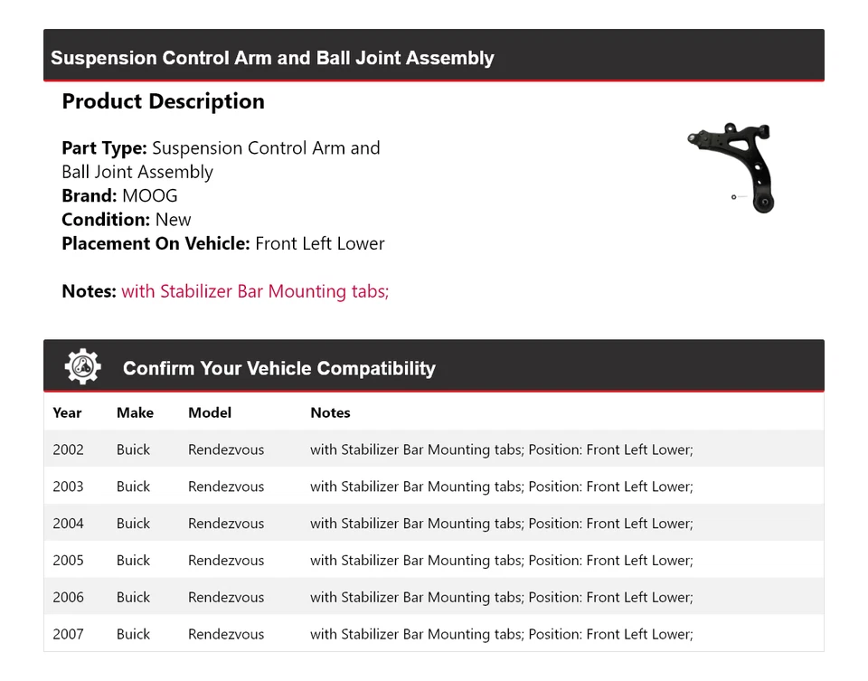Click the Condition: New line

click(x=127, y=220)
